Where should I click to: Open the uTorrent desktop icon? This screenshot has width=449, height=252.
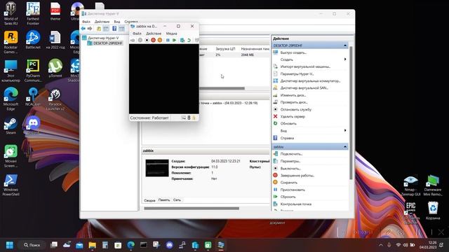(55, 69)
